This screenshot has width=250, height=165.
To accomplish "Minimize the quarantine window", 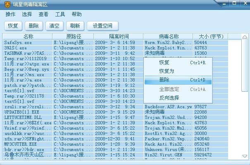I will [224, 3].
